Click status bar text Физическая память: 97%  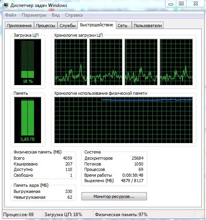(121, 215)
